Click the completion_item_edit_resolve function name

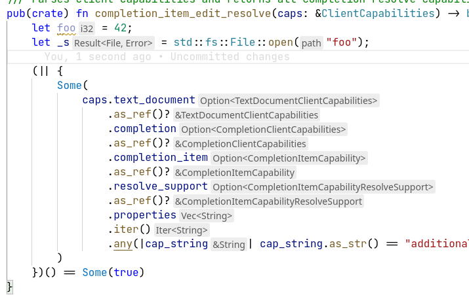click(x=183, y=14)
